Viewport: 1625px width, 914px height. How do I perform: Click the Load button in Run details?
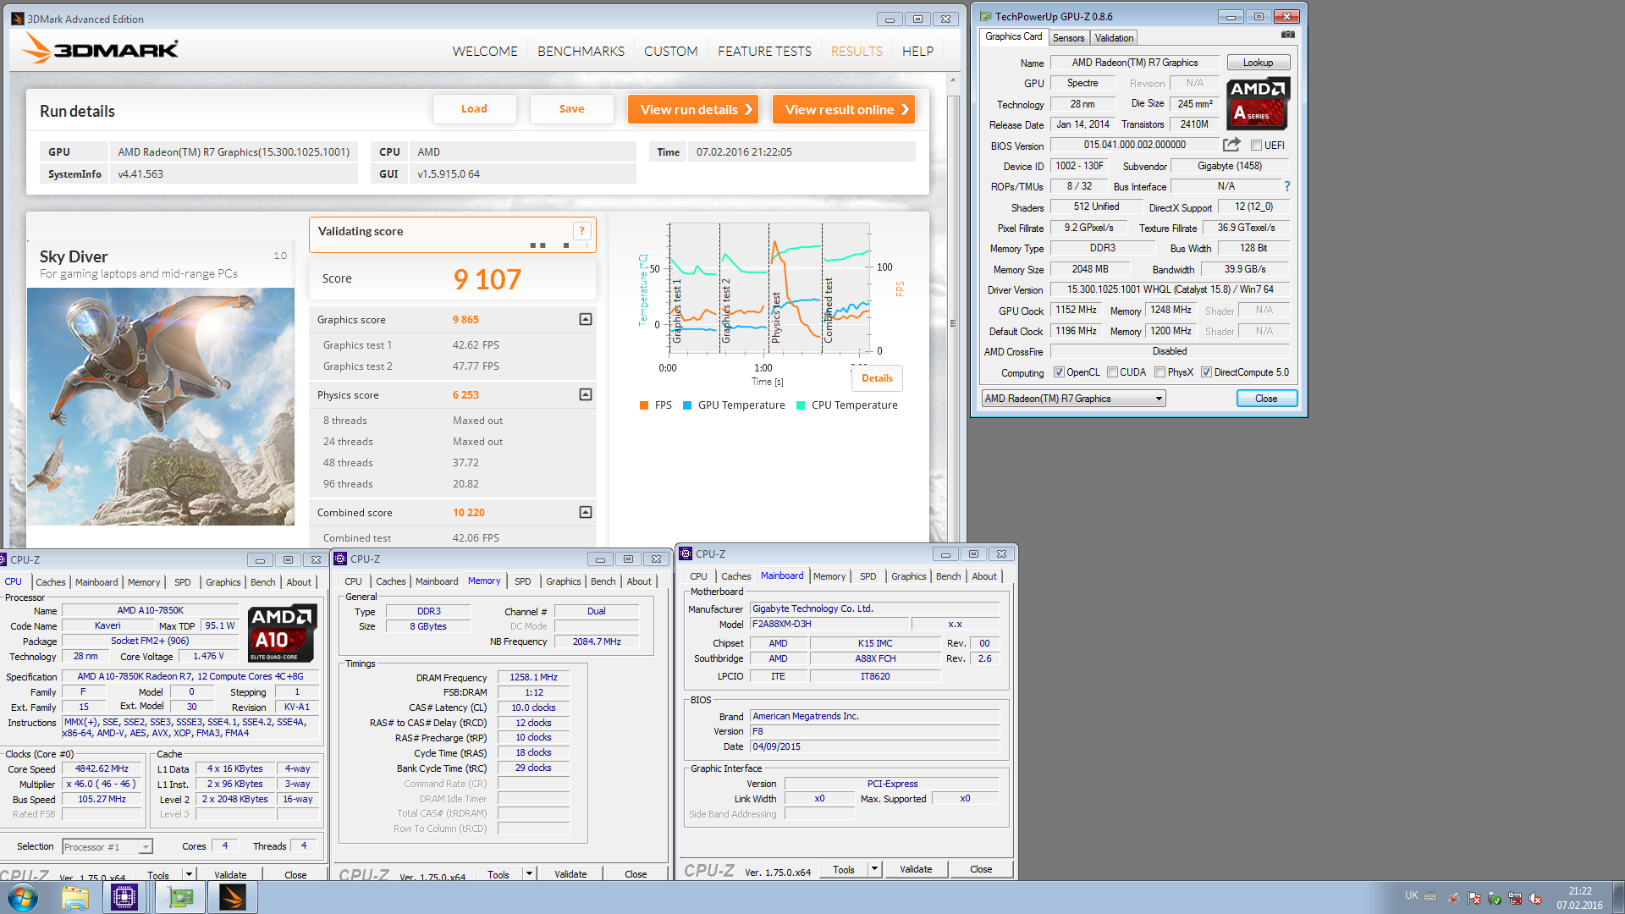[x=474, y=109]
